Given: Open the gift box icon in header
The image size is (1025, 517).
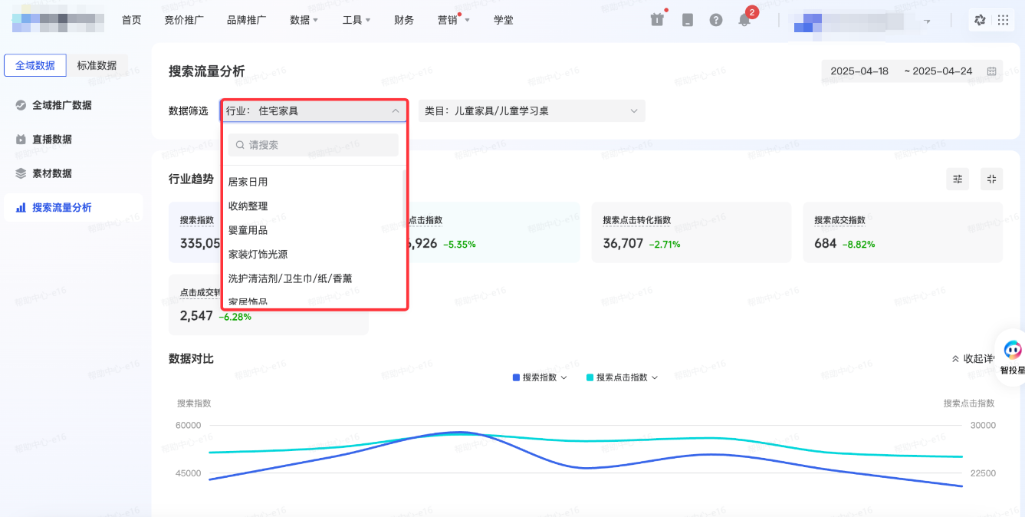Looking at the screenshot, I should tap(657, 20).
